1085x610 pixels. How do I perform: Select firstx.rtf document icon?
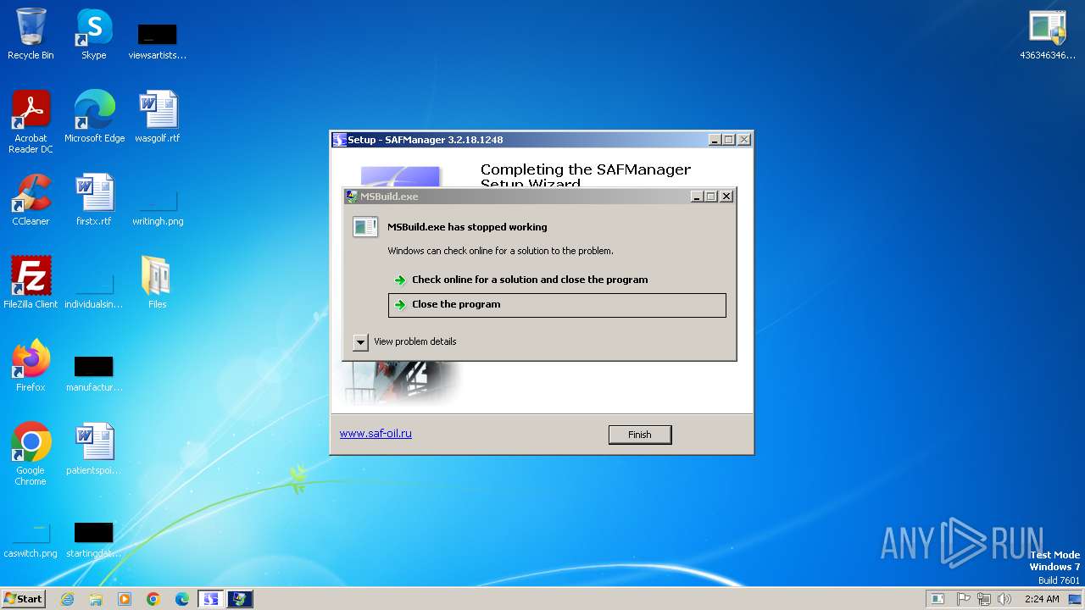(93, 199)
